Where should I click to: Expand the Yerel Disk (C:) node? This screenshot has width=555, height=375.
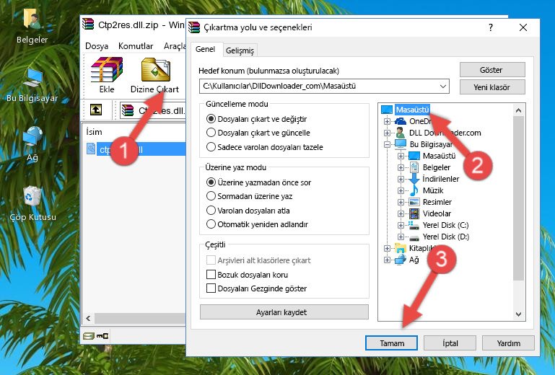pos(401,225)
